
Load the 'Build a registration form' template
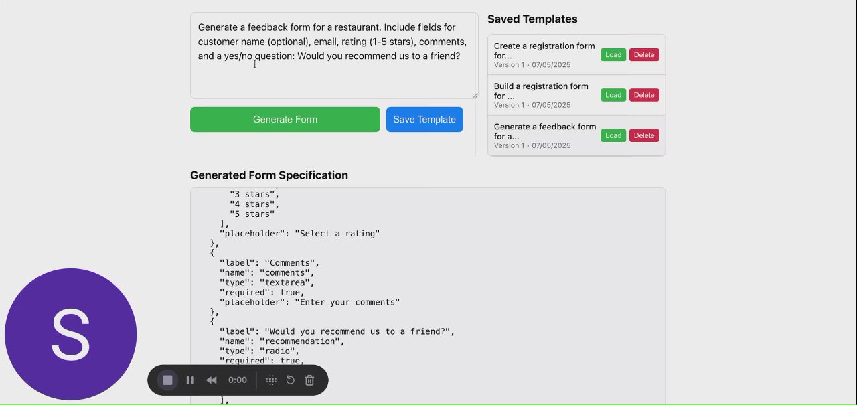coord(613,95)
